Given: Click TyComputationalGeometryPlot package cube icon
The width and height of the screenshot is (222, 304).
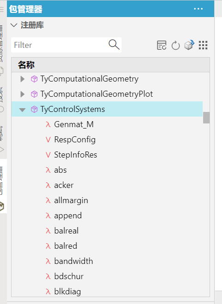Looking at the screenshot, I should 34,94.
